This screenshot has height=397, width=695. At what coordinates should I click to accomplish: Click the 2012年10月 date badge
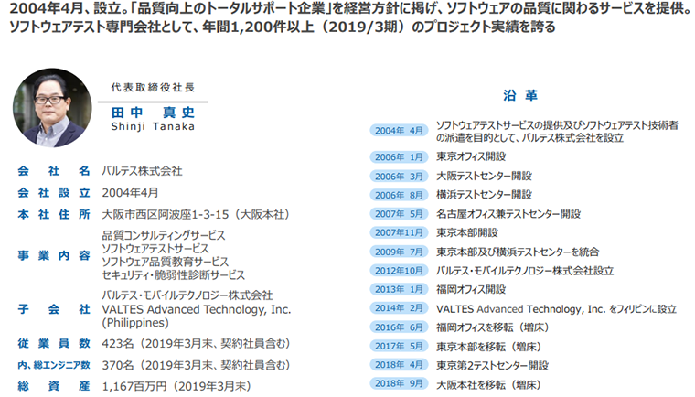click(x=399, y=271)
